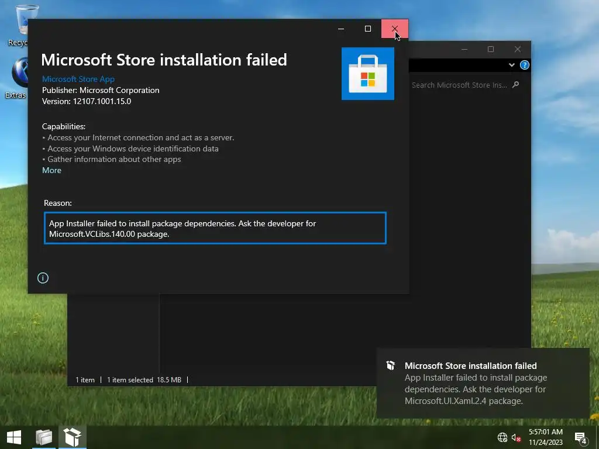Click the '1 item selected 18.5 MB' status text

144,380
